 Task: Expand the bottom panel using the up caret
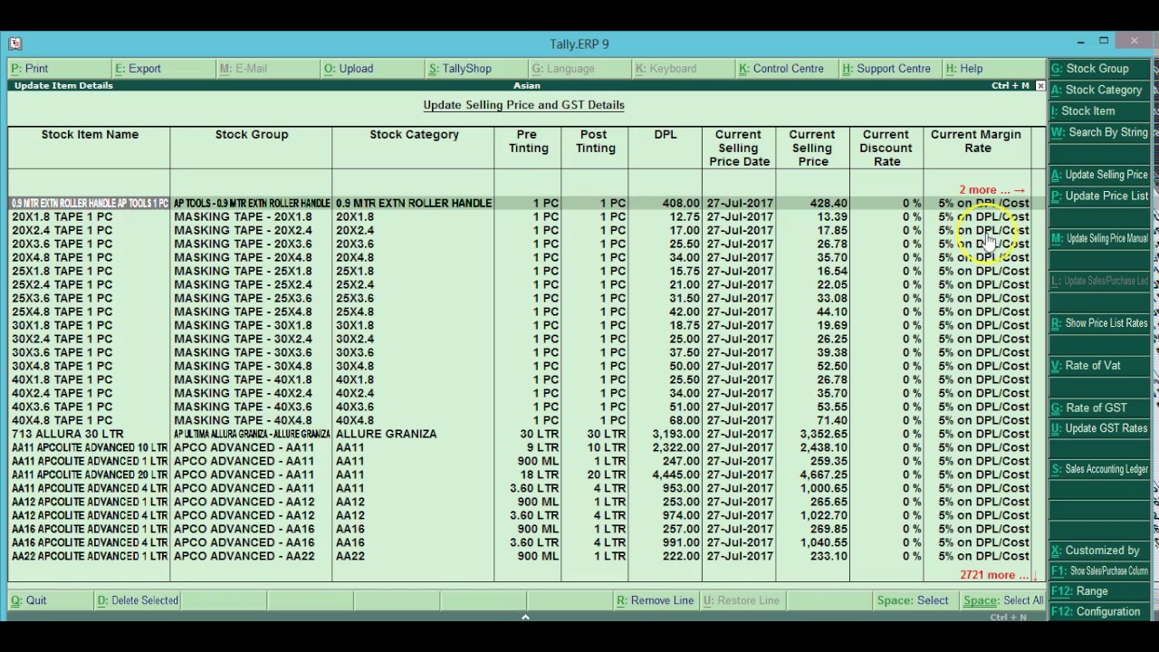[525, 617]
